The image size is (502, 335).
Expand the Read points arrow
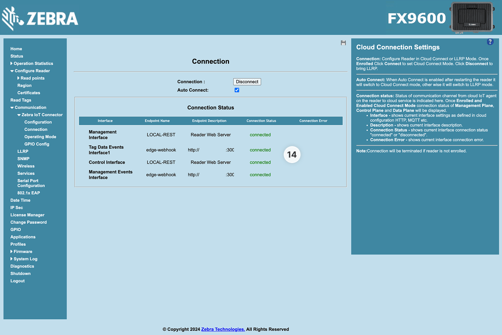coord(18,78)
